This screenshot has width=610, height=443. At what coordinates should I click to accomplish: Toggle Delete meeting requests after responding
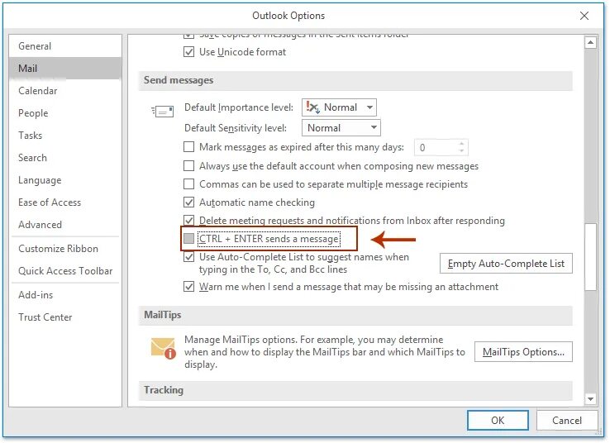pos(188,221)
